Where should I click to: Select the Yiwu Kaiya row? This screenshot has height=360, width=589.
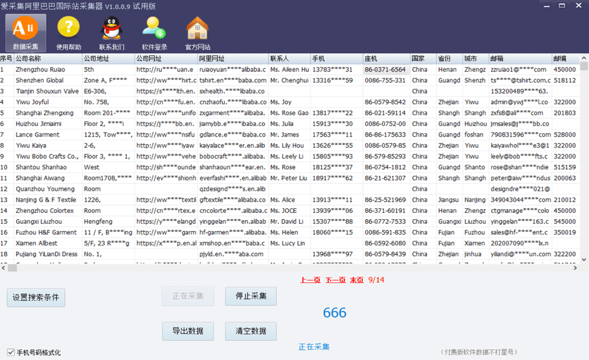290,145
